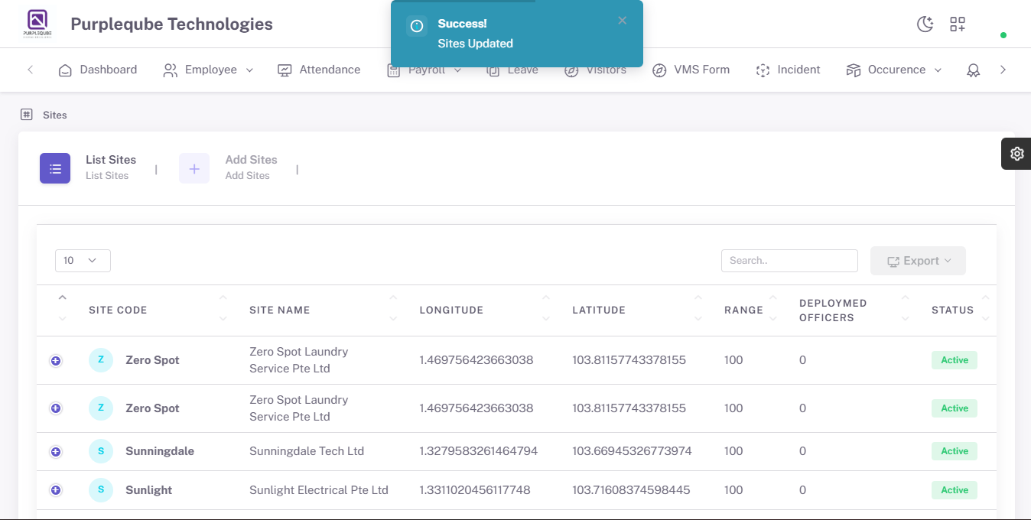The height and width of the screenshot is (520, 1031).
Task: Dismiss the Sites Updated success notification
Action: (623, 21)
